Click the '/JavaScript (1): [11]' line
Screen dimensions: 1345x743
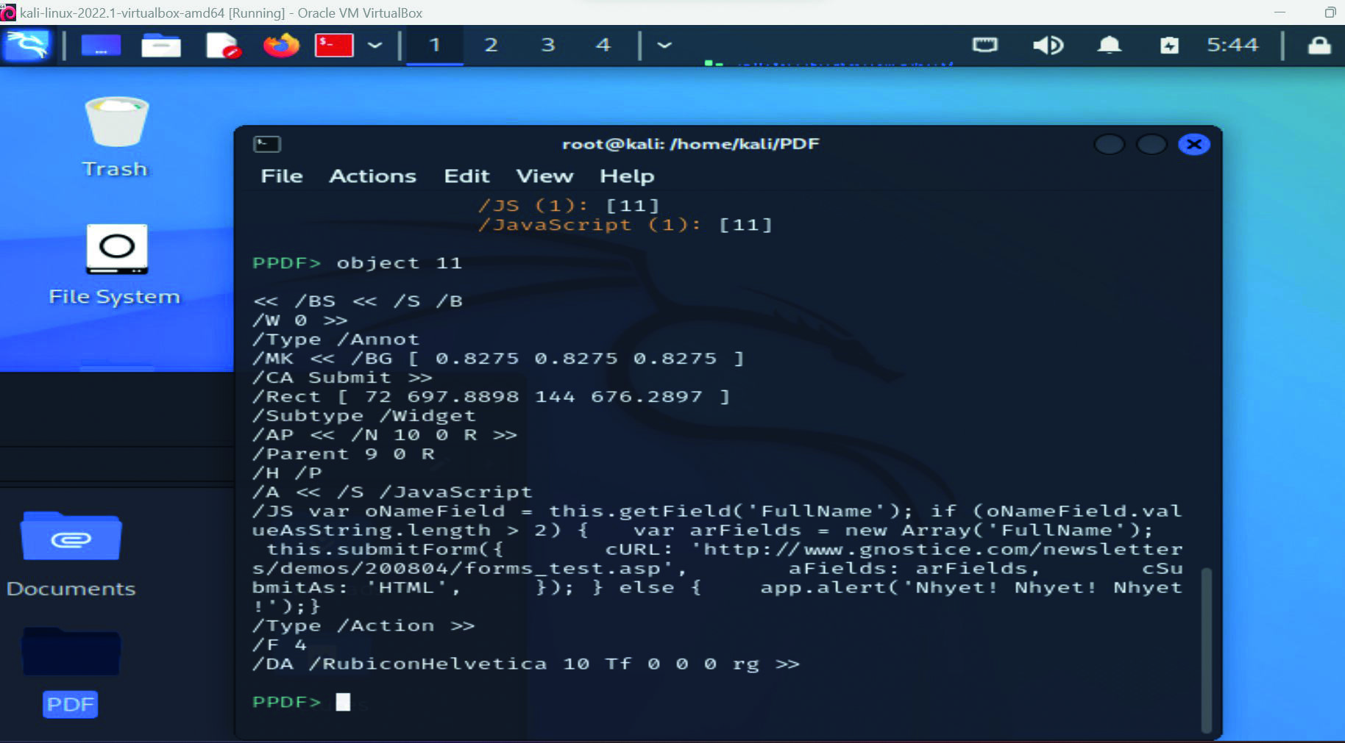(x=625, y=225)
